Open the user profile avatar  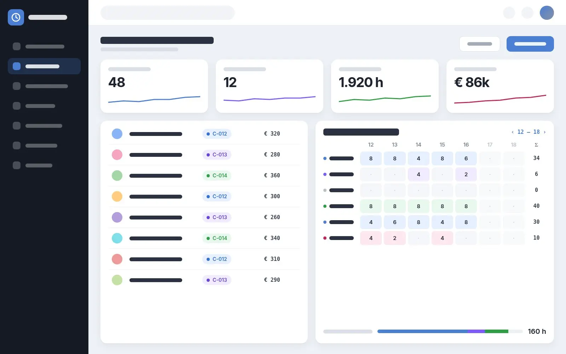click(547, 13)
